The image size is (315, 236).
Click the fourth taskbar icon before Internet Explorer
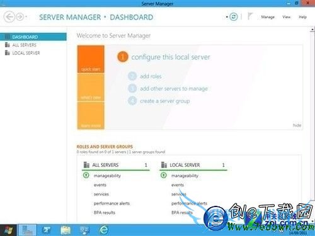pyautogui.click(x=85, y=230)
